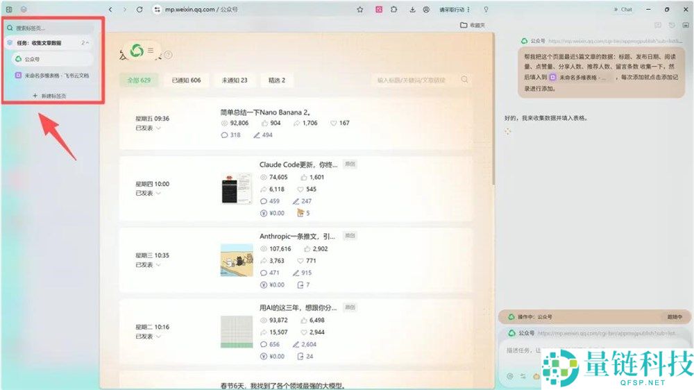Select the 全部 629 filter tab

point(139,80)
